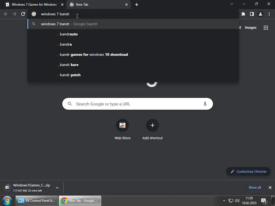Open Chrome's three-dot menu
Viewport: 275px width, 206px height.
tap(269, 14)
